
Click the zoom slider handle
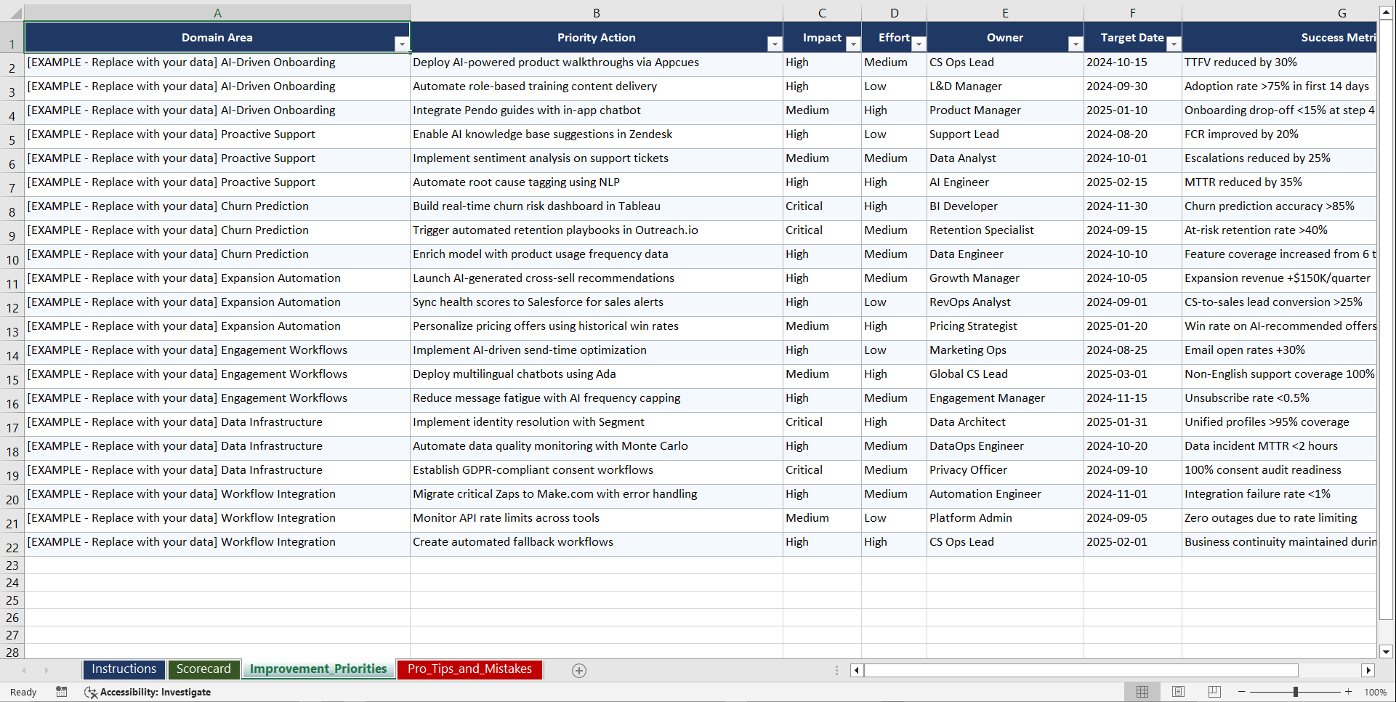(x=1296, y=692)
